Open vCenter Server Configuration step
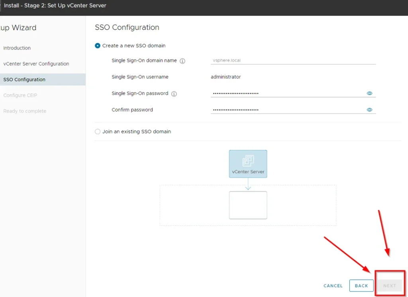This screenshot has height=297, width=408. pyautogui.click(x=36, y=64)
